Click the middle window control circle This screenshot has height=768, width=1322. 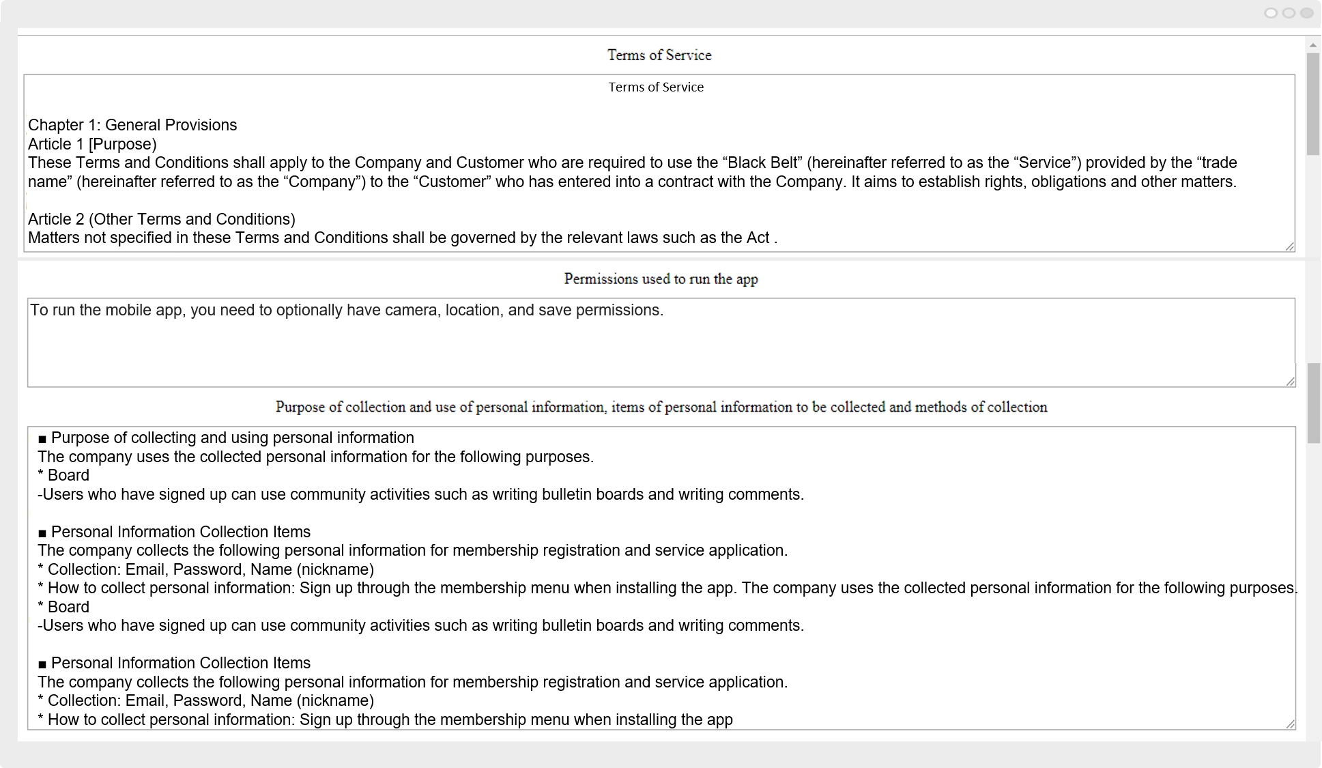click(1289, 13)
